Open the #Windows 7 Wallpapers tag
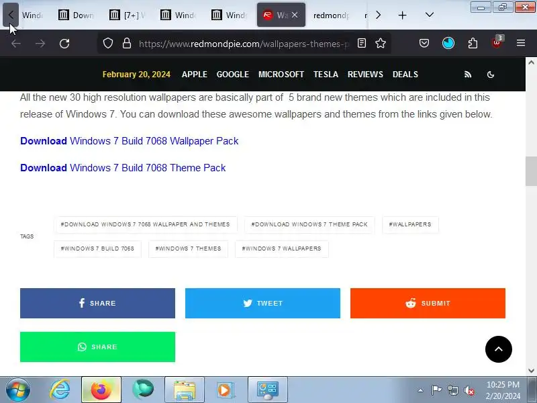The width and height of the screenshot is (537, 403). pyautogui.click(x=281, y=249)
